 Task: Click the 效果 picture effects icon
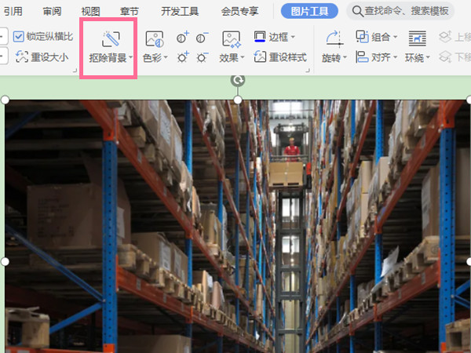(x=232, y=39)
